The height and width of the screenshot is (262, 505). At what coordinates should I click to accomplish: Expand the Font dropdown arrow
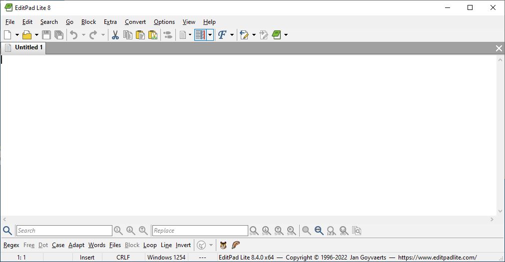click(x=232, y=35)
